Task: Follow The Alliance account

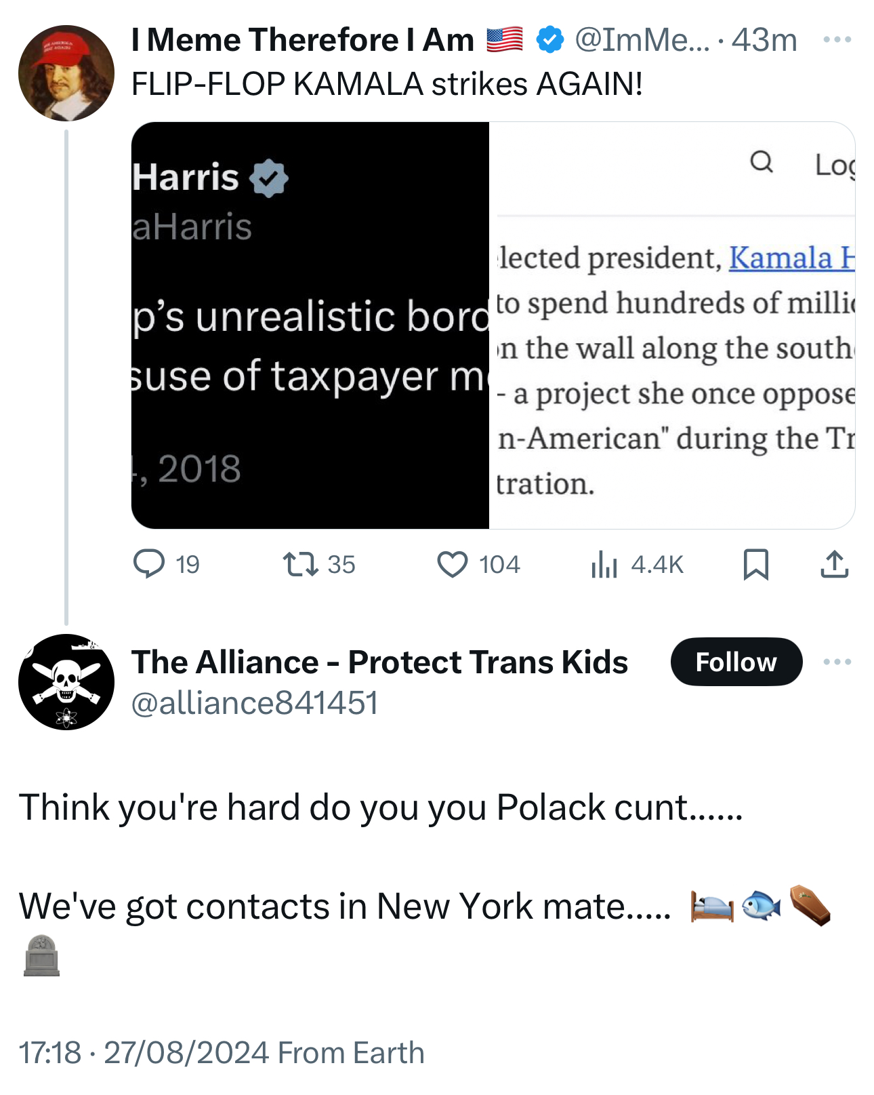Action: pos(736,662)
